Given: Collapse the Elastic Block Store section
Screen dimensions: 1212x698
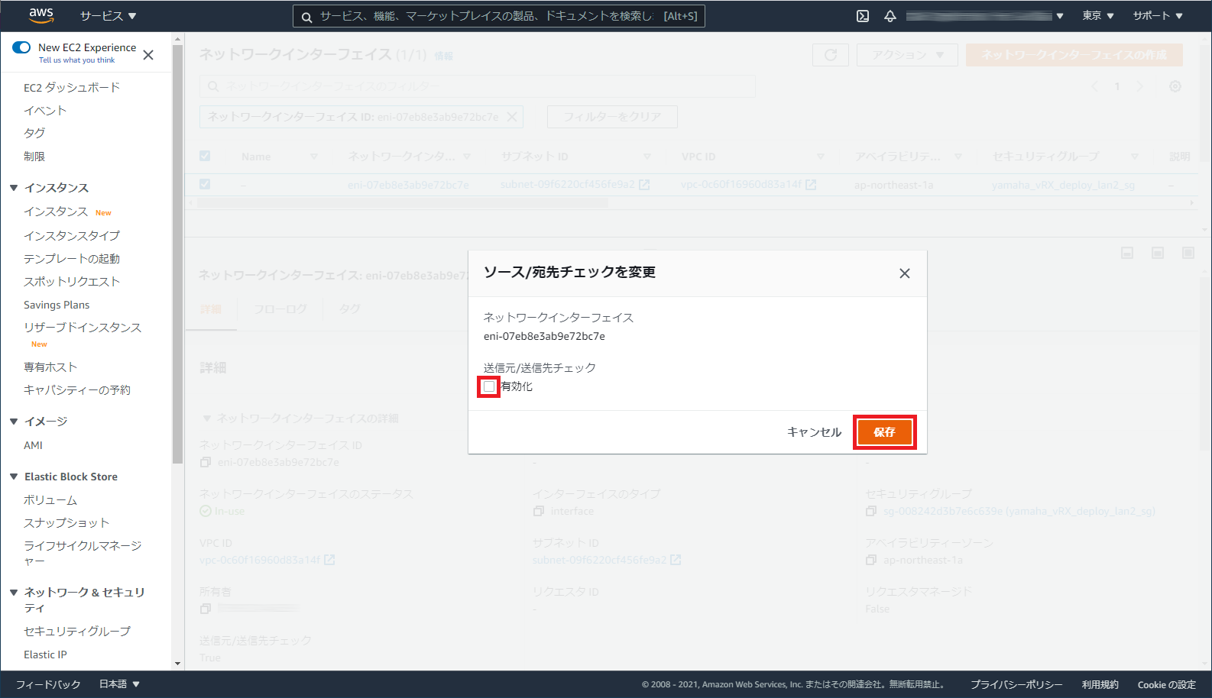Looking at the screenshot, I should tap(14, 477).
